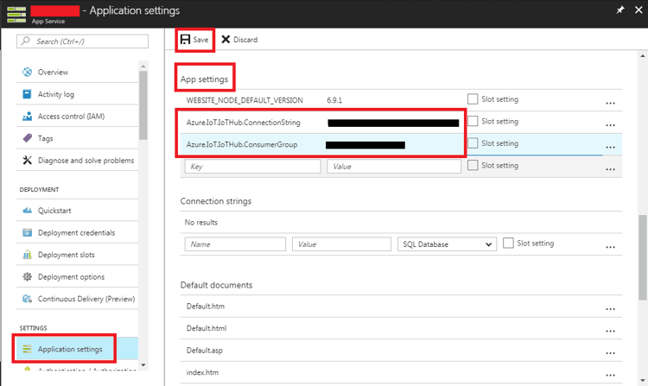
Task: Open more options for Default.html
Action: click(x=610, y=331)
